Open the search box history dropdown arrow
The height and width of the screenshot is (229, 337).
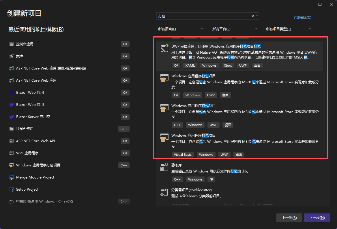point(257,16)
